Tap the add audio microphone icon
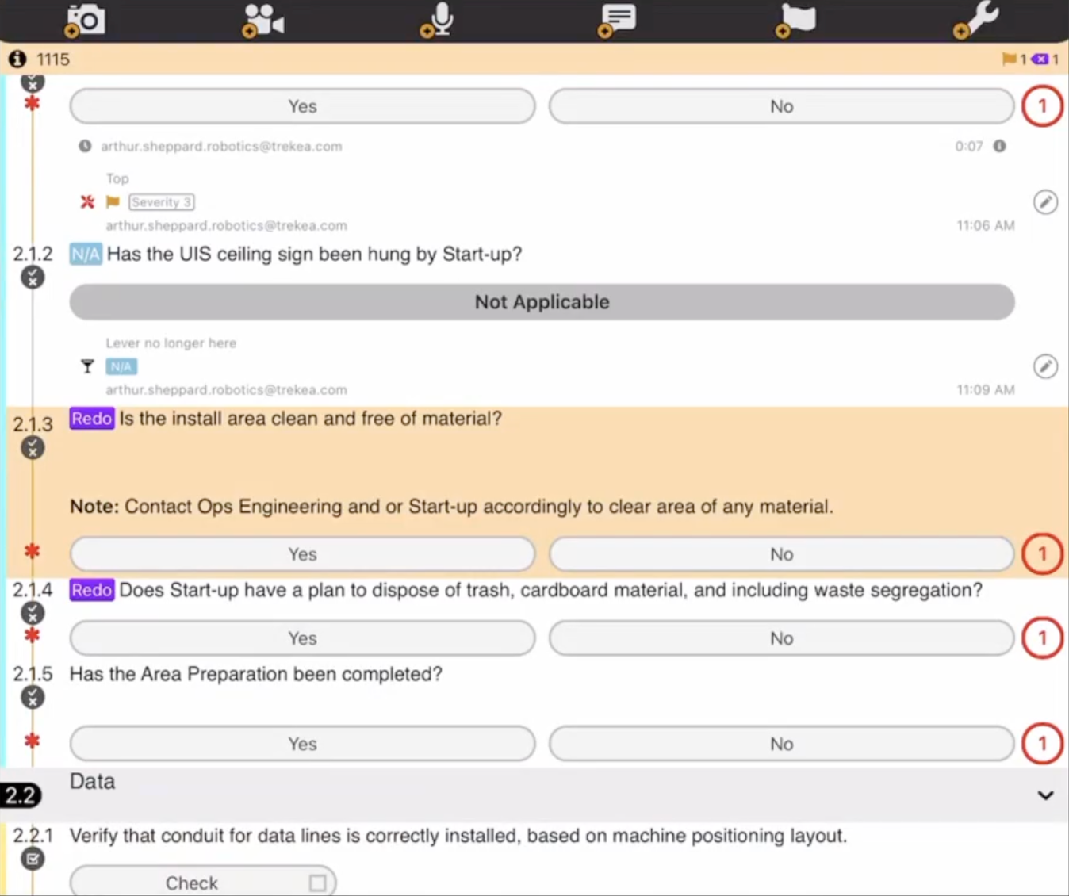1069x896 pixels. [x=439, y=20]
